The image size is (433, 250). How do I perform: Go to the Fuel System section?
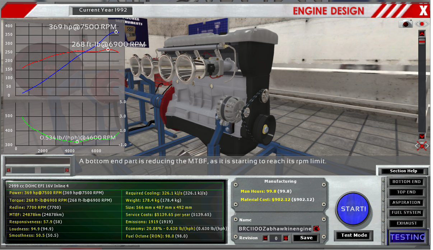click(x=406, y=212)
